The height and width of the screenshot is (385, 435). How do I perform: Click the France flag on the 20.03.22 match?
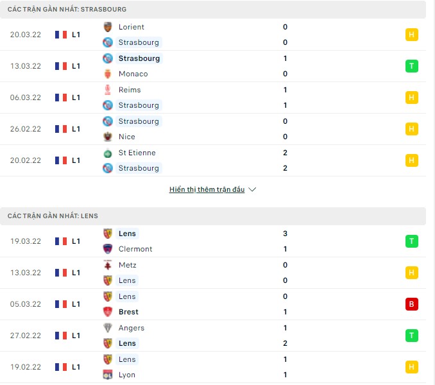click(61, 35)
